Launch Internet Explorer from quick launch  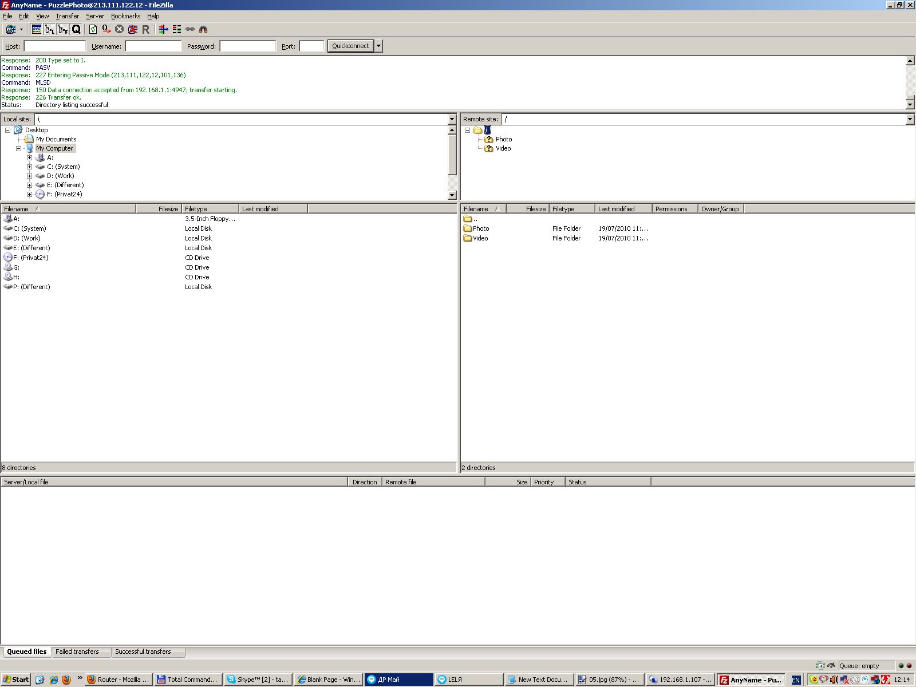tap(53, 680)
